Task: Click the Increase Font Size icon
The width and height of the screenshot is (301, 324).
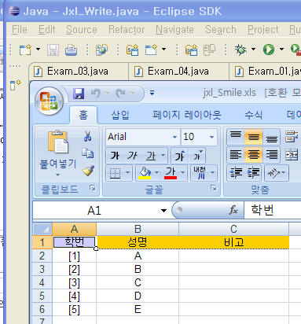Action: point(180,156)
